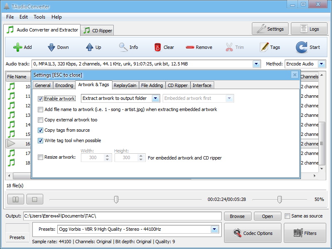This screenshot has width=332, height=249.
Task: Toggle Write tag tool when possible
Action: pos(40,140)
